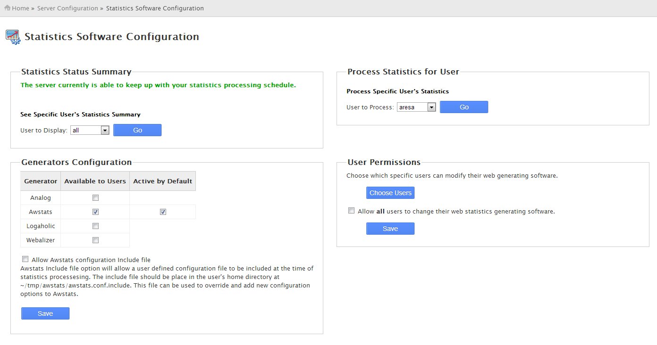Click the Statistics Software Configuration page icon
The width and height of the screenshot is (657, 345).
point(13,37)
